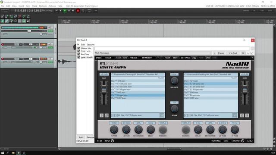
Task: Click previous IR arrow in left cab footer
Action: (113, 115)
